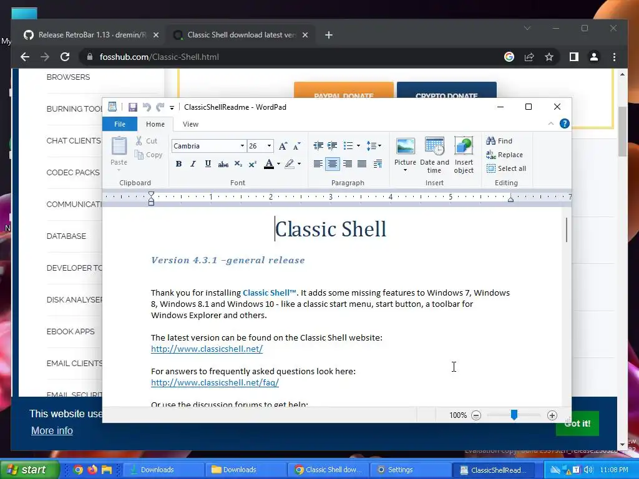The image size is (639, 479).
Task: Apply the text highlight color
Action: coord(290,164)
